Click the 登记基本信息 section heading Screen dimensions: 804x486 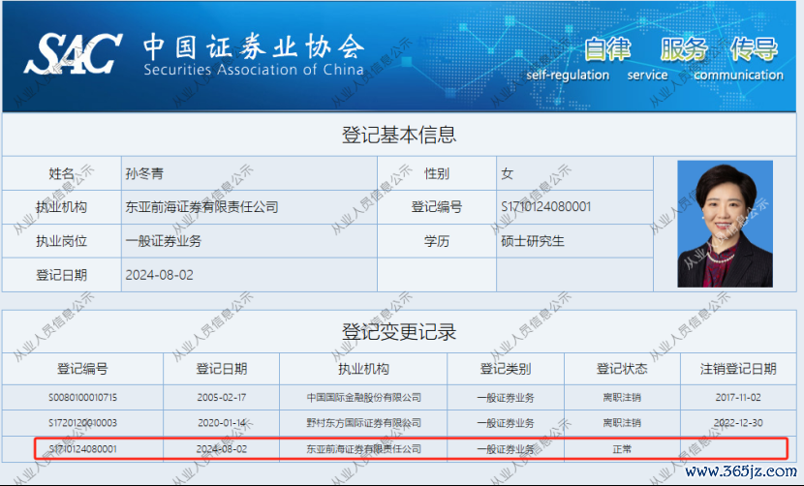399,135
